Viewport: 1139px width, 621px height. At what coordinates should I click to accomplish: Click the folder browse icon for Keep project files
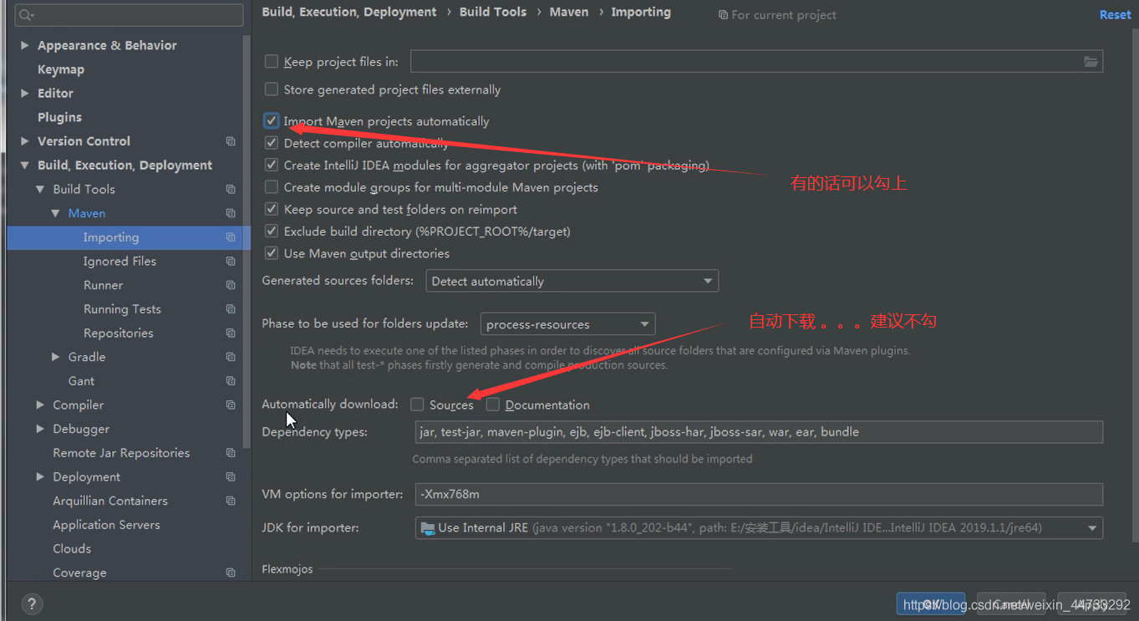pyautogui.click(x=1091, y=61)
